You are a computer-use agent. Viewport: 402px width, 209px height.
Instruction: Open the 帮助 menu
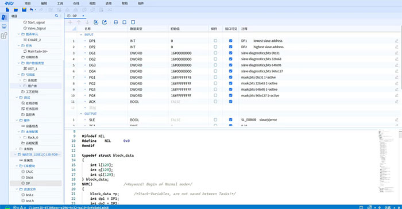125,3
